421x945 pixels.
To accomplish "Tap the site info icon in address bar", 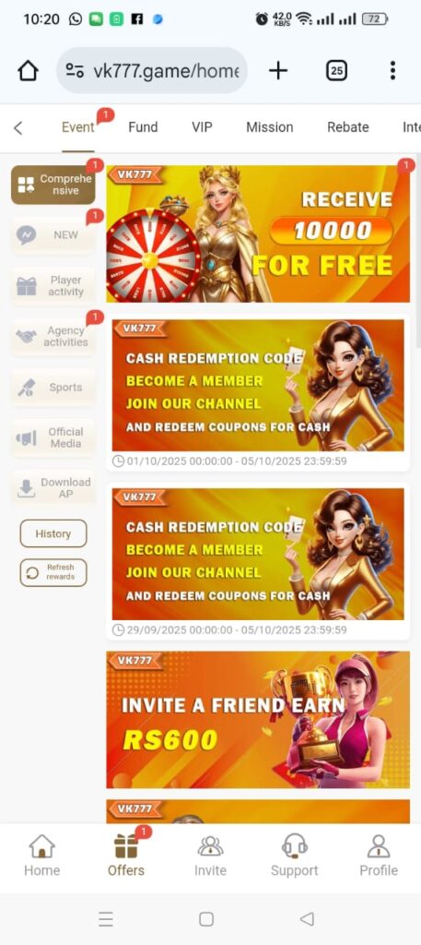I will click(75, 71).
